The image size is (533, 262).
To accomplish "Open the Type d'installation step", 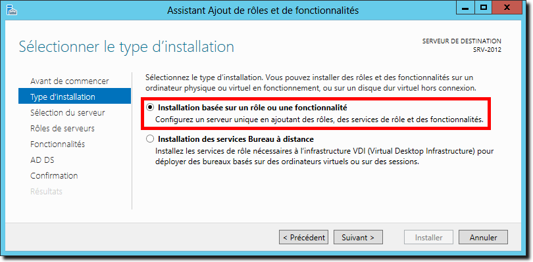I will 75,97.
